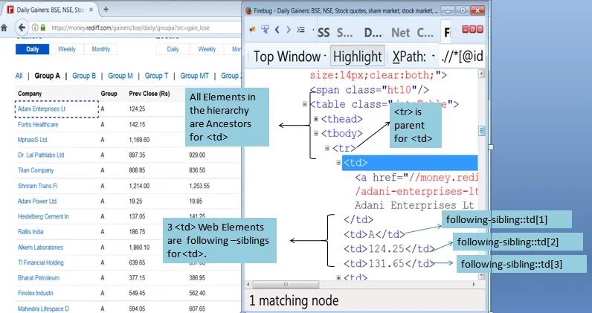Switch to the CSS tab in Firebug
This screenshot has width=592, height=313.
pos(324,33)
